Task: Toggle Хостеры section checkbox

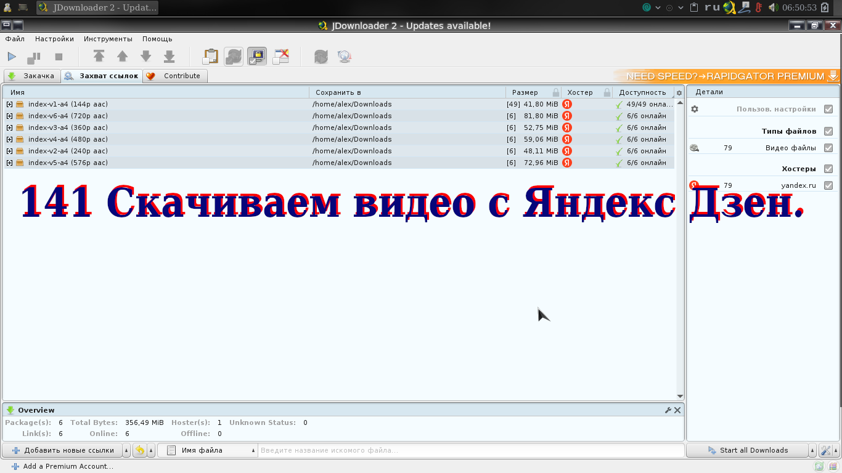Action: point(828,169)
